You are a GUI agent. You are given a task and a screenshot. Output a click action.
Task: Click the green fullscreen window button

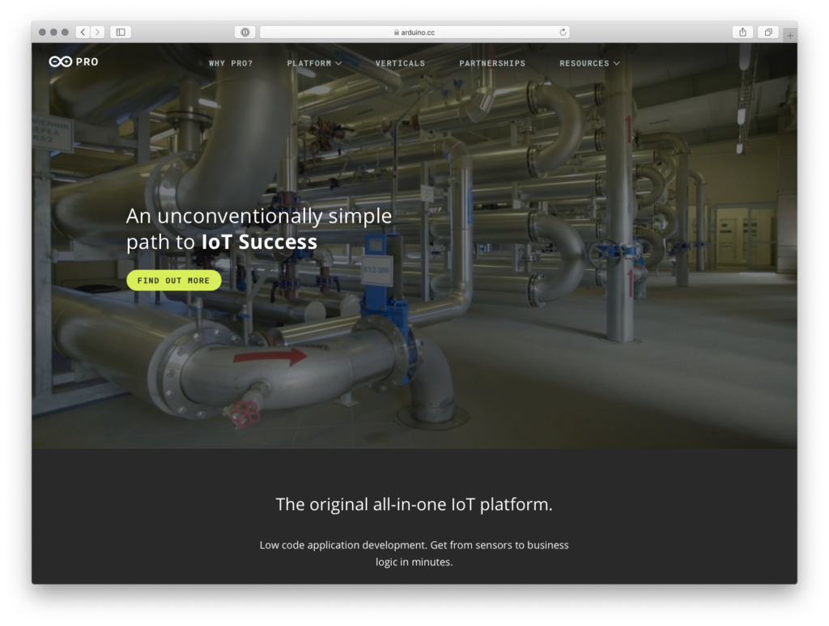[x=66, y=32]
